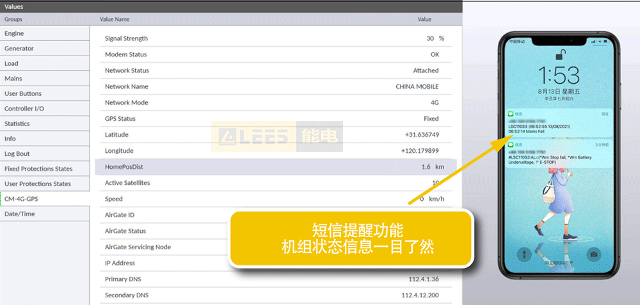This screenshot has width=640, height=305.
Task: Open the Info group
Action: (x=45, y=139)
